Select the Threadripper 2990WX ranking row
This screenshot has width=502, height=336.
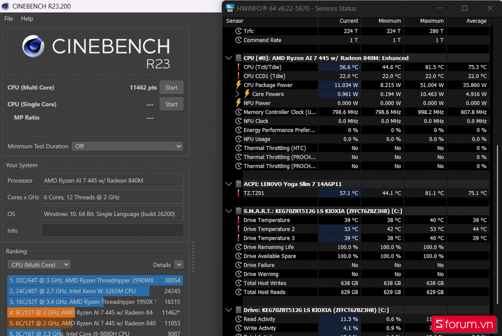(x=95, y=280)
